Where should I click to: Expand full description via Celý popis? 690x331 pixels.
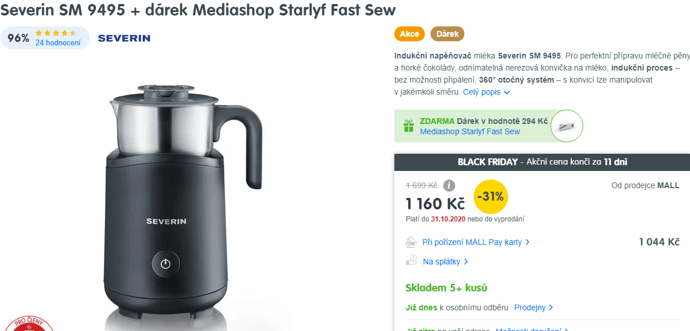(486, 92)
